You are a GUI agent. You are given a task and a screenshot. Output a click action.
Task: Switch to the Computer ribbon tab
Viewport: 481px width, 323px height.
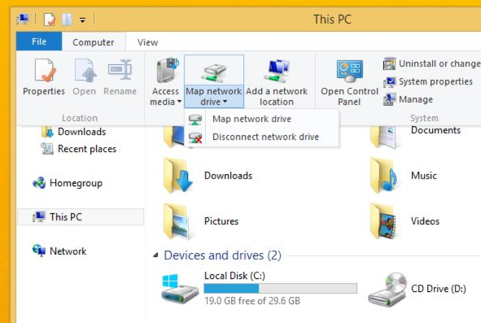93,42
